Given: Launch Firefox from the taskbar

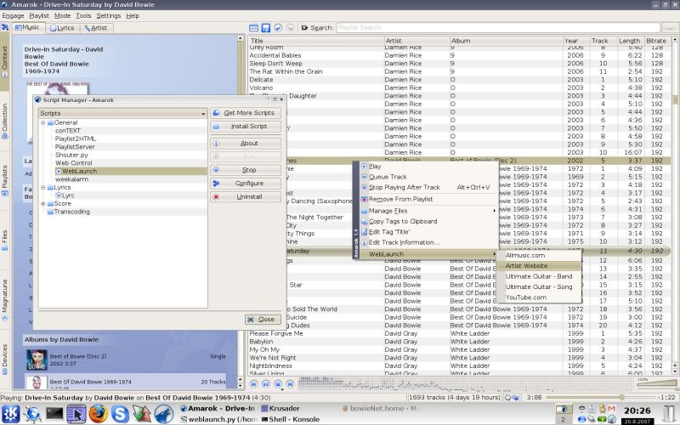Looking at the screenshot, I should [x=99, y=414].
